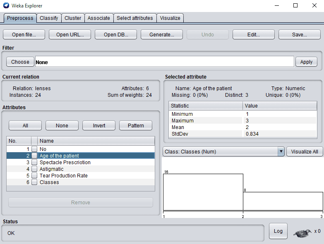Open the Cluster tab

(x=73, y=18)
